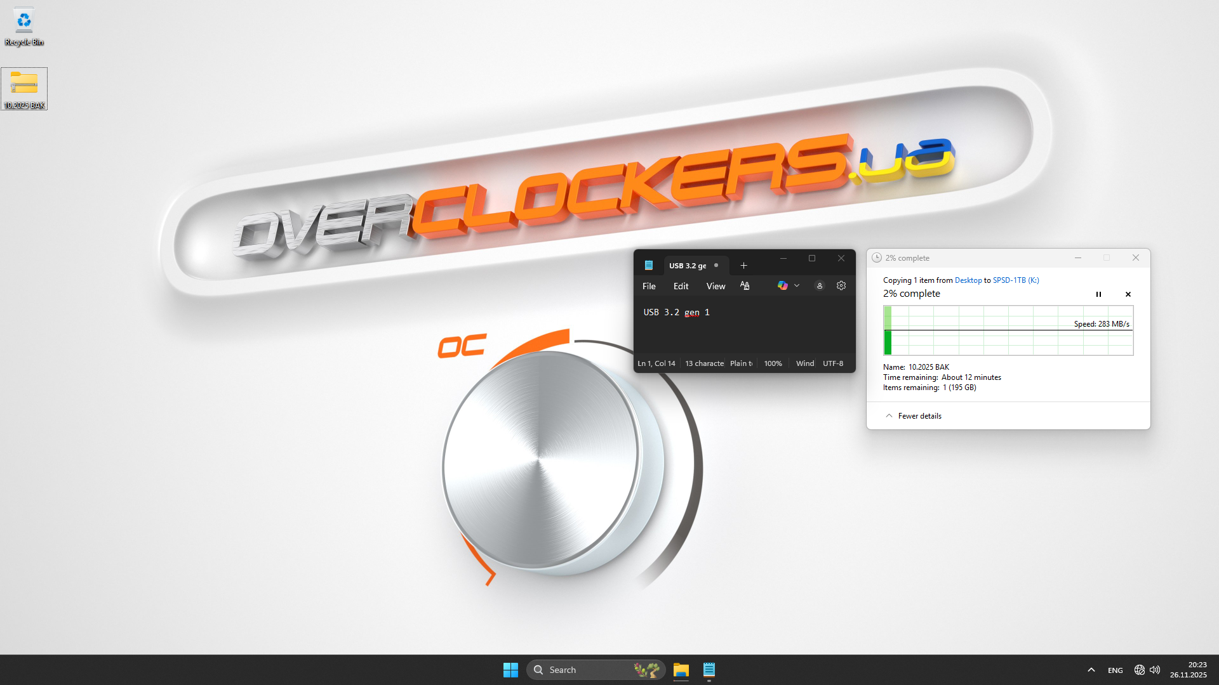Click the SPSD-1TB (K:) destination link
Image resolution: width=1219 pixels, height=685 pixels.
1016,280
